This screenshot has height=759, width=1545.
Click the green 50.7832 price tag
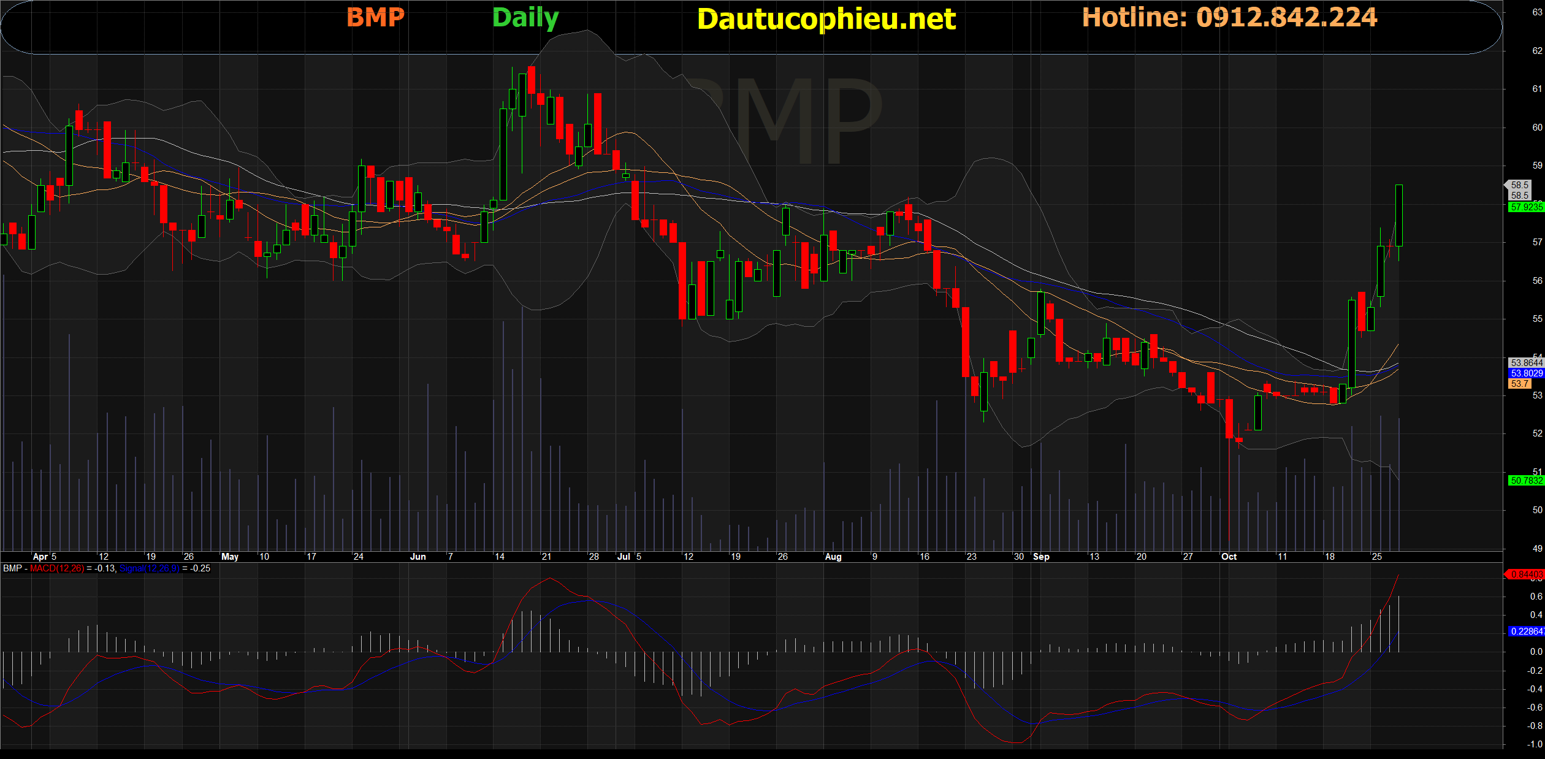click(x=1525, y=481)
